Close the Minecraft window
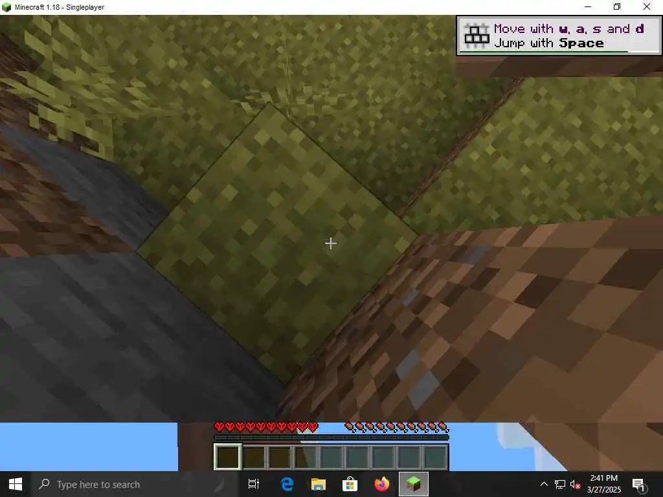This screenshot has width=663, height=497. click(647, 6)
